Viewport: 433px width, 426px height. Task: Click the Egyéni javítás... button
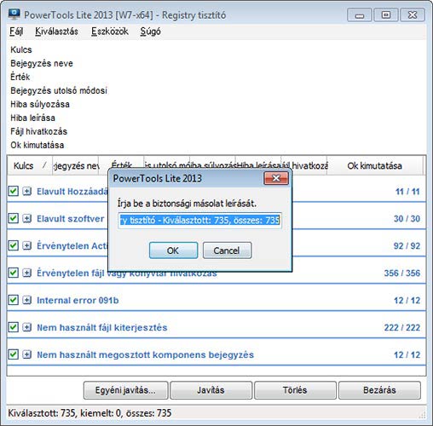click(125, 390)
